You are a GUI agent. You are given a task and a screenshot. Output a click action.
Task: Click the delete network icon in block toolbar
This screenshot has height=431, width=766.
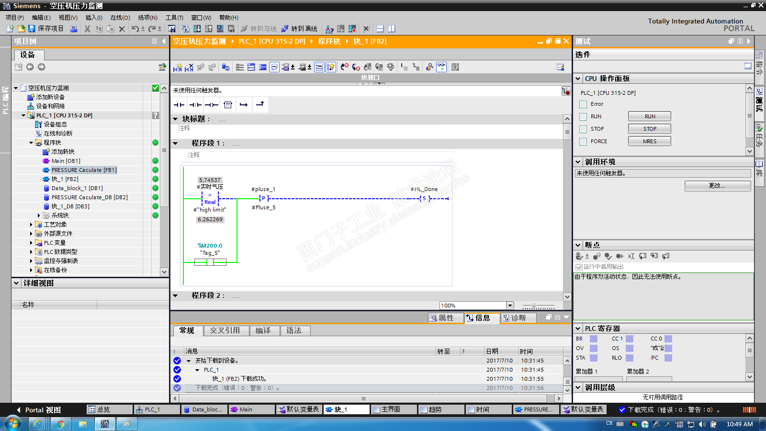point(189,67)
